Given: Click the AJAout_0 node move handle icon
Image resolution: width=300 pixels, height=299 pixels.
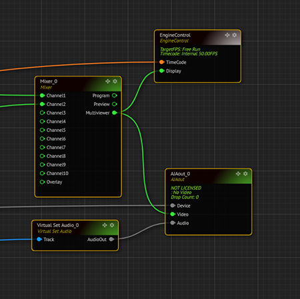Looking at the screenshot, I should tap(238, 174).
